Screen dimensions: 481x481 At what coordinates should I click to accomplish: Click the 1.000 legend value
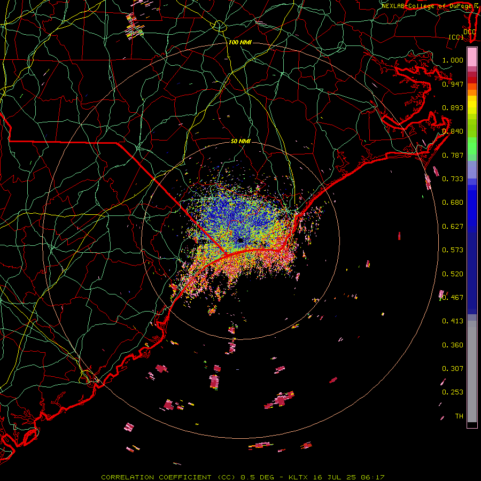pyautogui.click(x=453, y=60)
